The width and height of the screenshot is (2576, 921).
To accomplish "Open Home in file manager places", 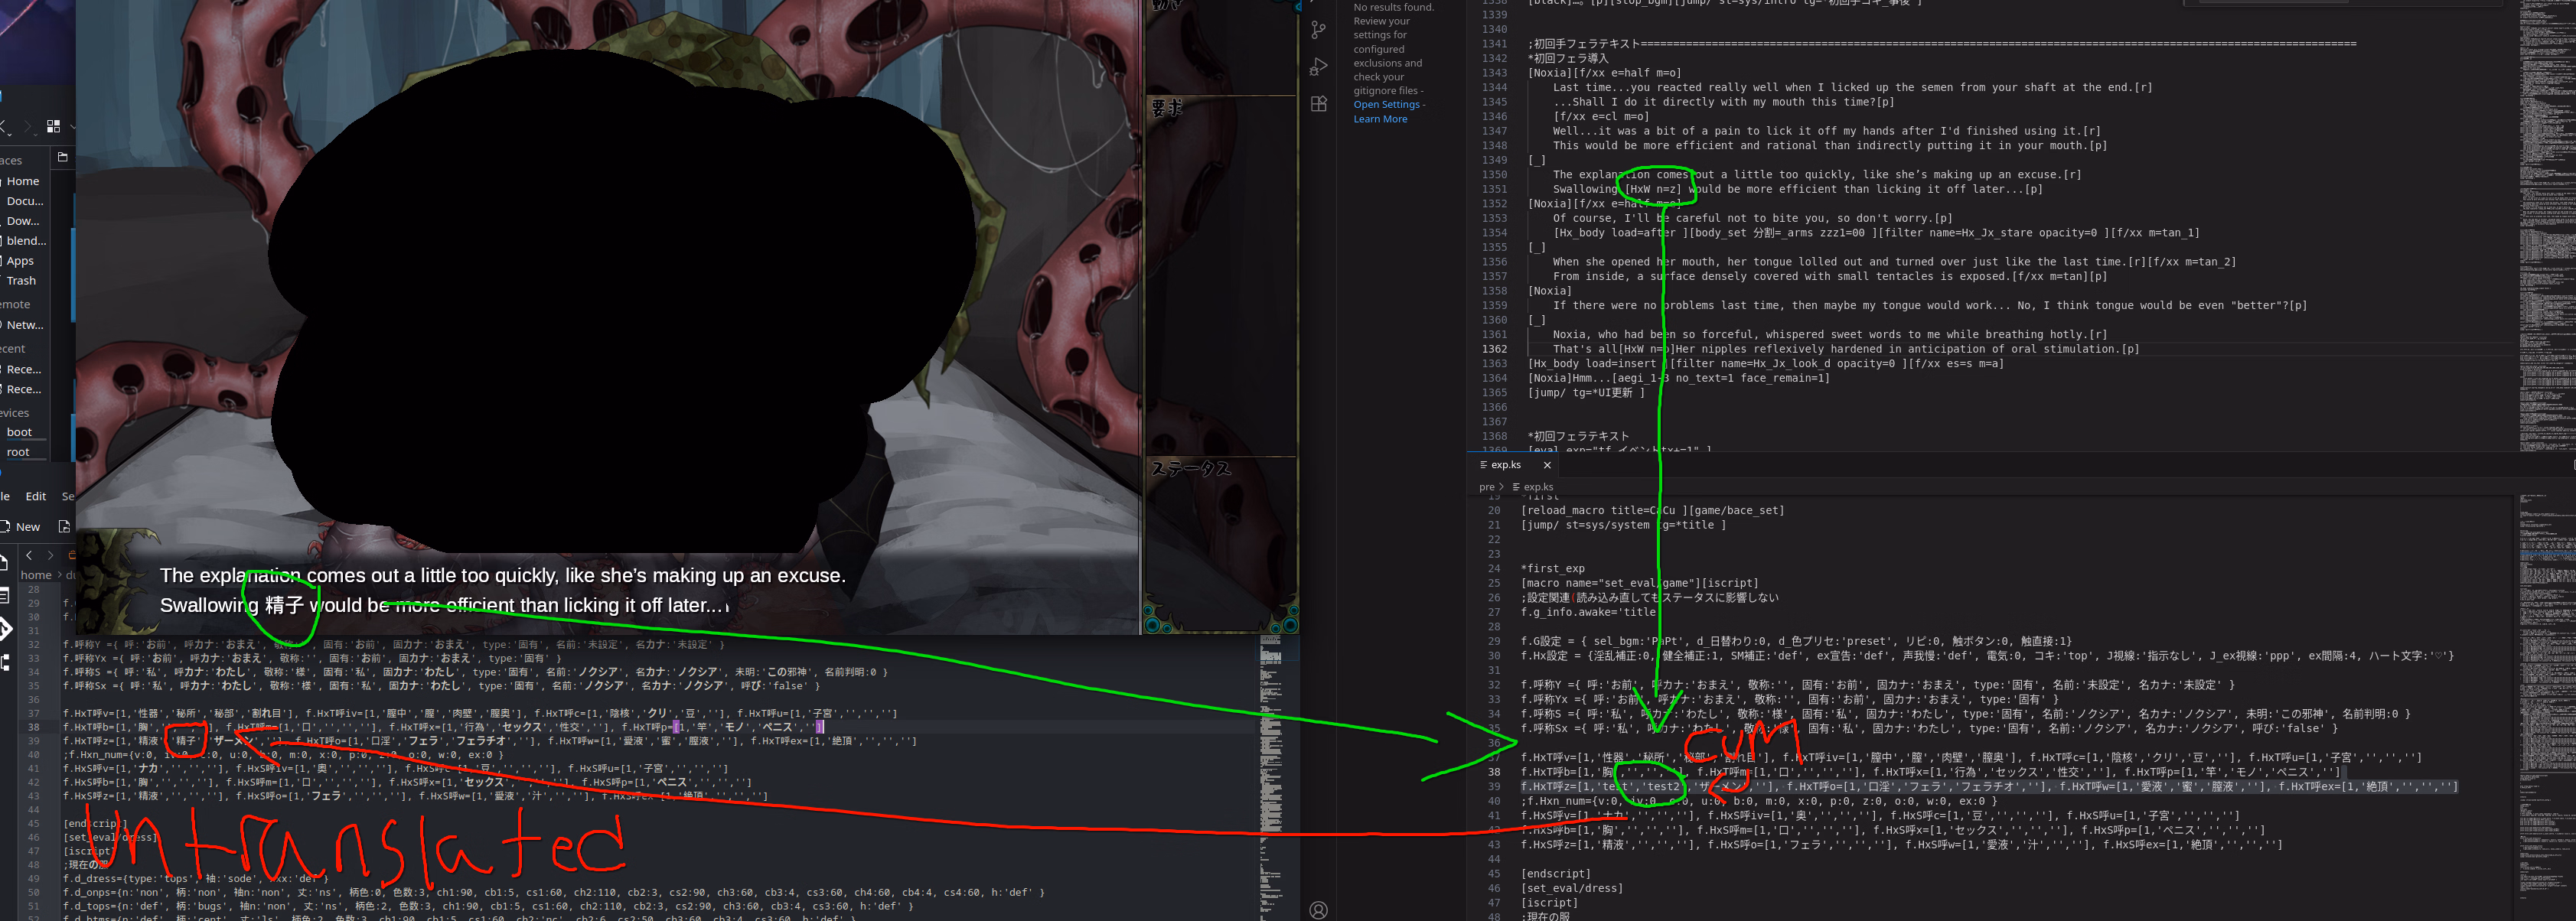I will point(22,181).
